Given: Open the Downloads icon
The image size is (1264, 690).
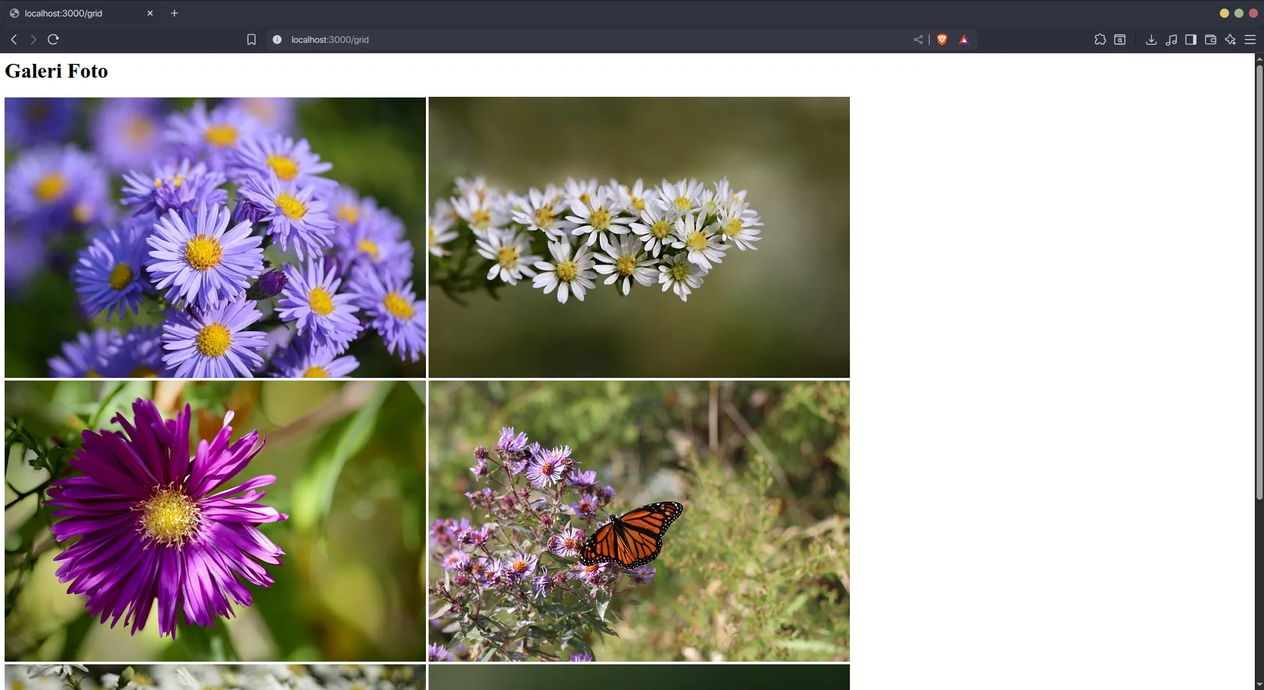Looking at the screenshot, I should [x=1151, y=40].
